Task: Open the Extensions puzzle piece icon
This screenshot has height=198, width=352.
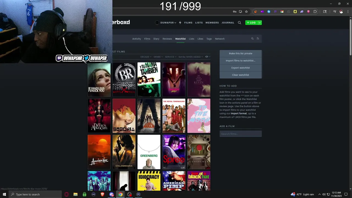Action: tap(315, 12)
